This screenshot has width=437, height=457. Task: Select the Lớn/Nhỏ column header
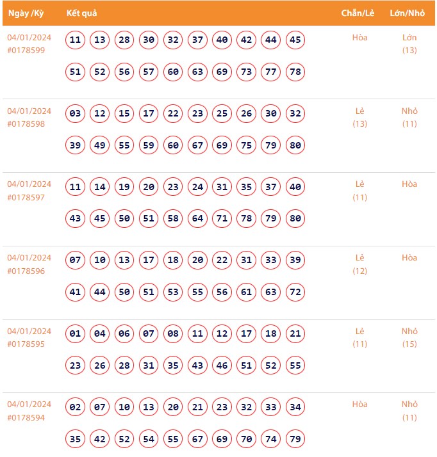tap(408, 13)
